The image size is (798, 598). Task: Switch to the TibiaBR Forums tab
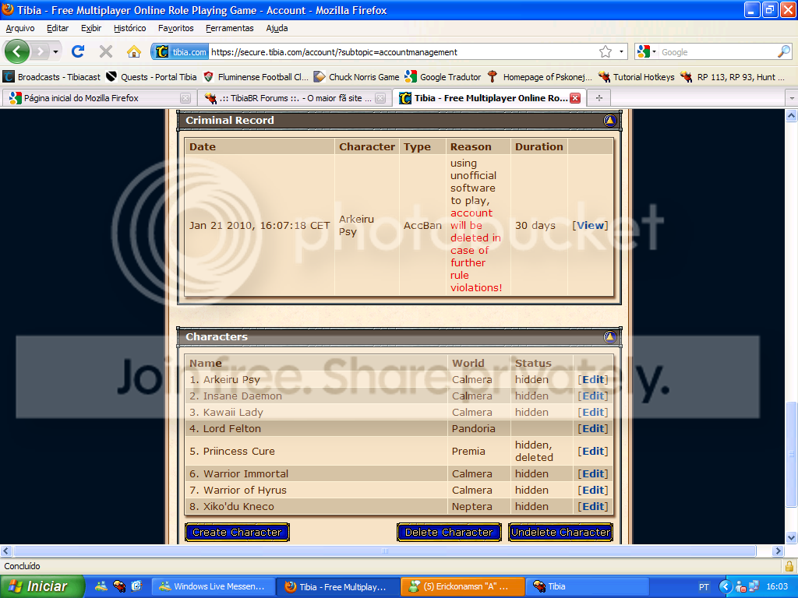click(x=292, y=98)
